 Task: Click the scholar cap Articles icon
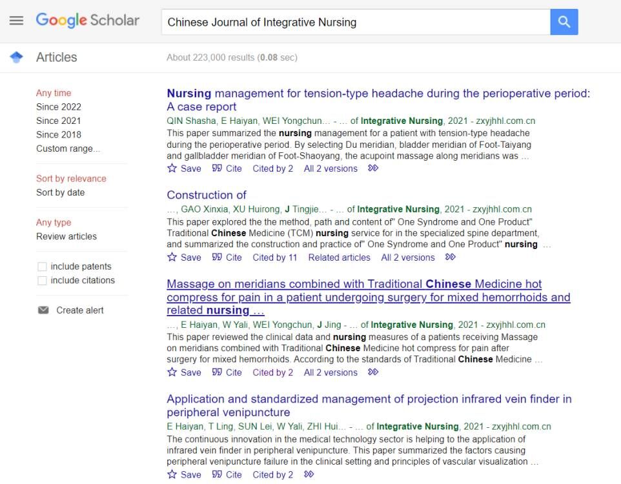pos(16,57)
